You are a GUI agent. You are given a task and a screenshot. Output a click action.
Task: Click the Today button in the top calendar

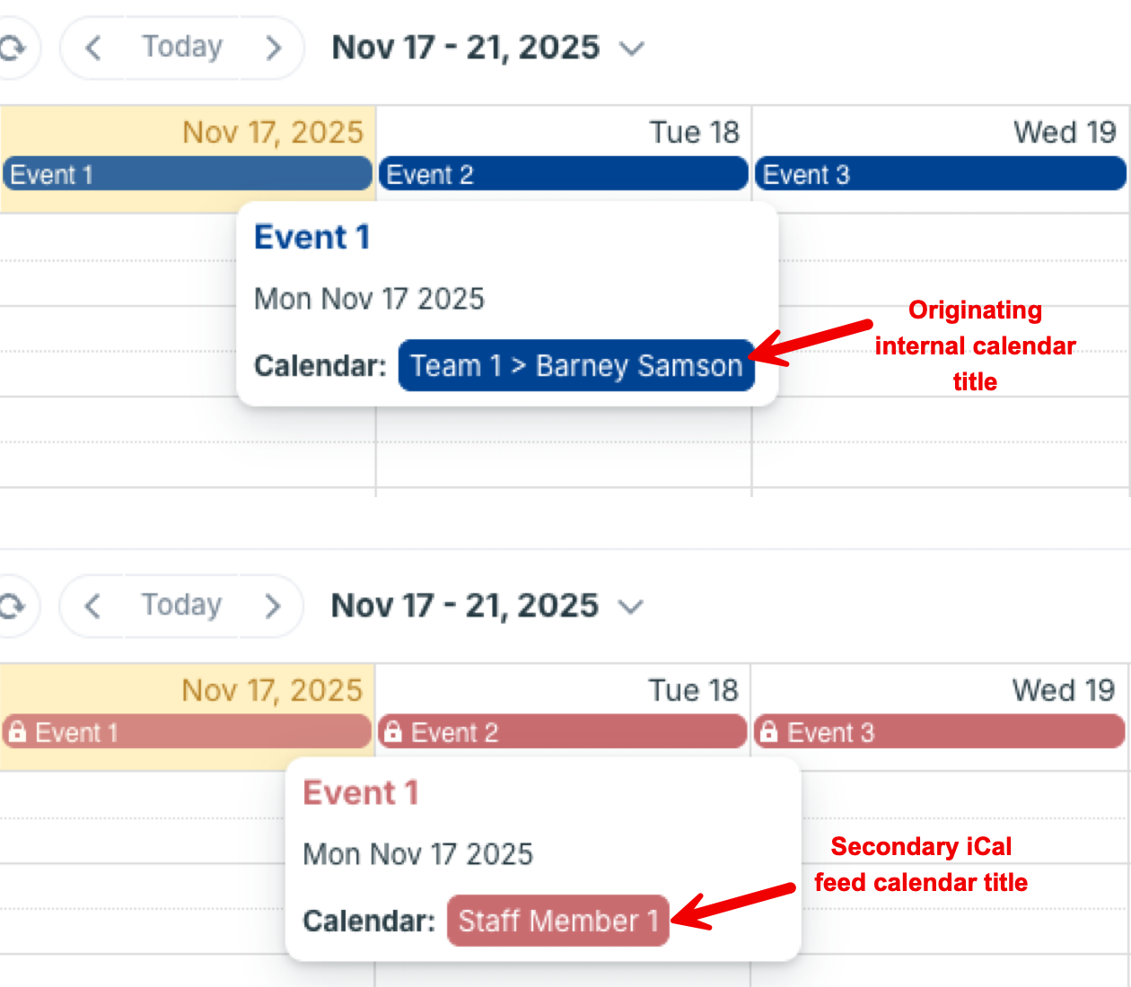[181, 47]
